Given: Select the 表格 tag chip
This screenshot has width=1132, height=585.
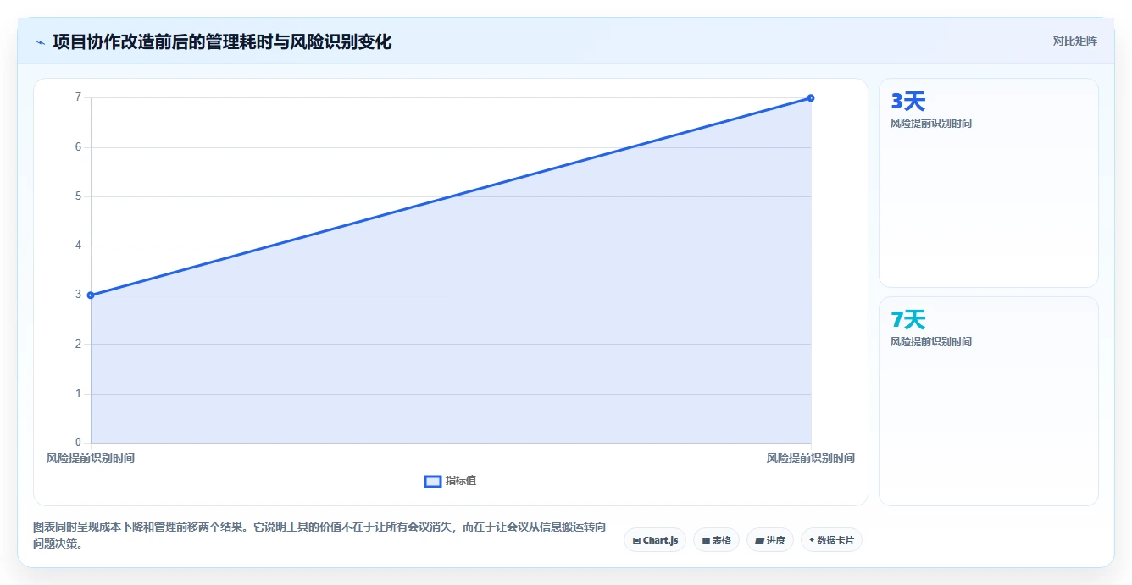Looking at the screenshot, I should (716, 540).
